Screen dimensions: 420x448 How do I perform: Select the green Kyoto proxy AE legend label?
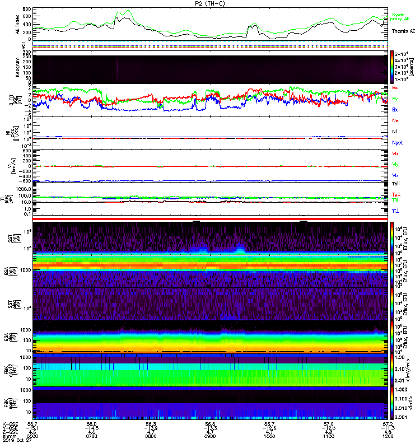point(399,17)
